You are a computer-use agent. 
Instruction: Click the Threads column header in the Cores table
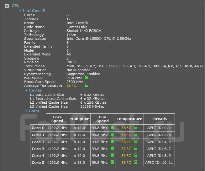[x=159, y=119]
